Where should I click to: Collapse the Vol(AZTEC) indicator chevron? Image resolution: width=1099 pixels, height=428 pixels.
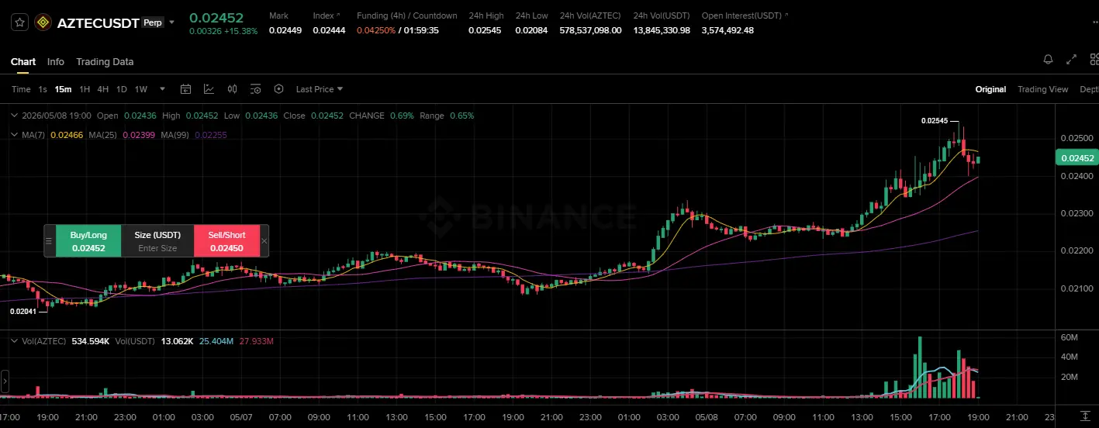click(15, 341)
